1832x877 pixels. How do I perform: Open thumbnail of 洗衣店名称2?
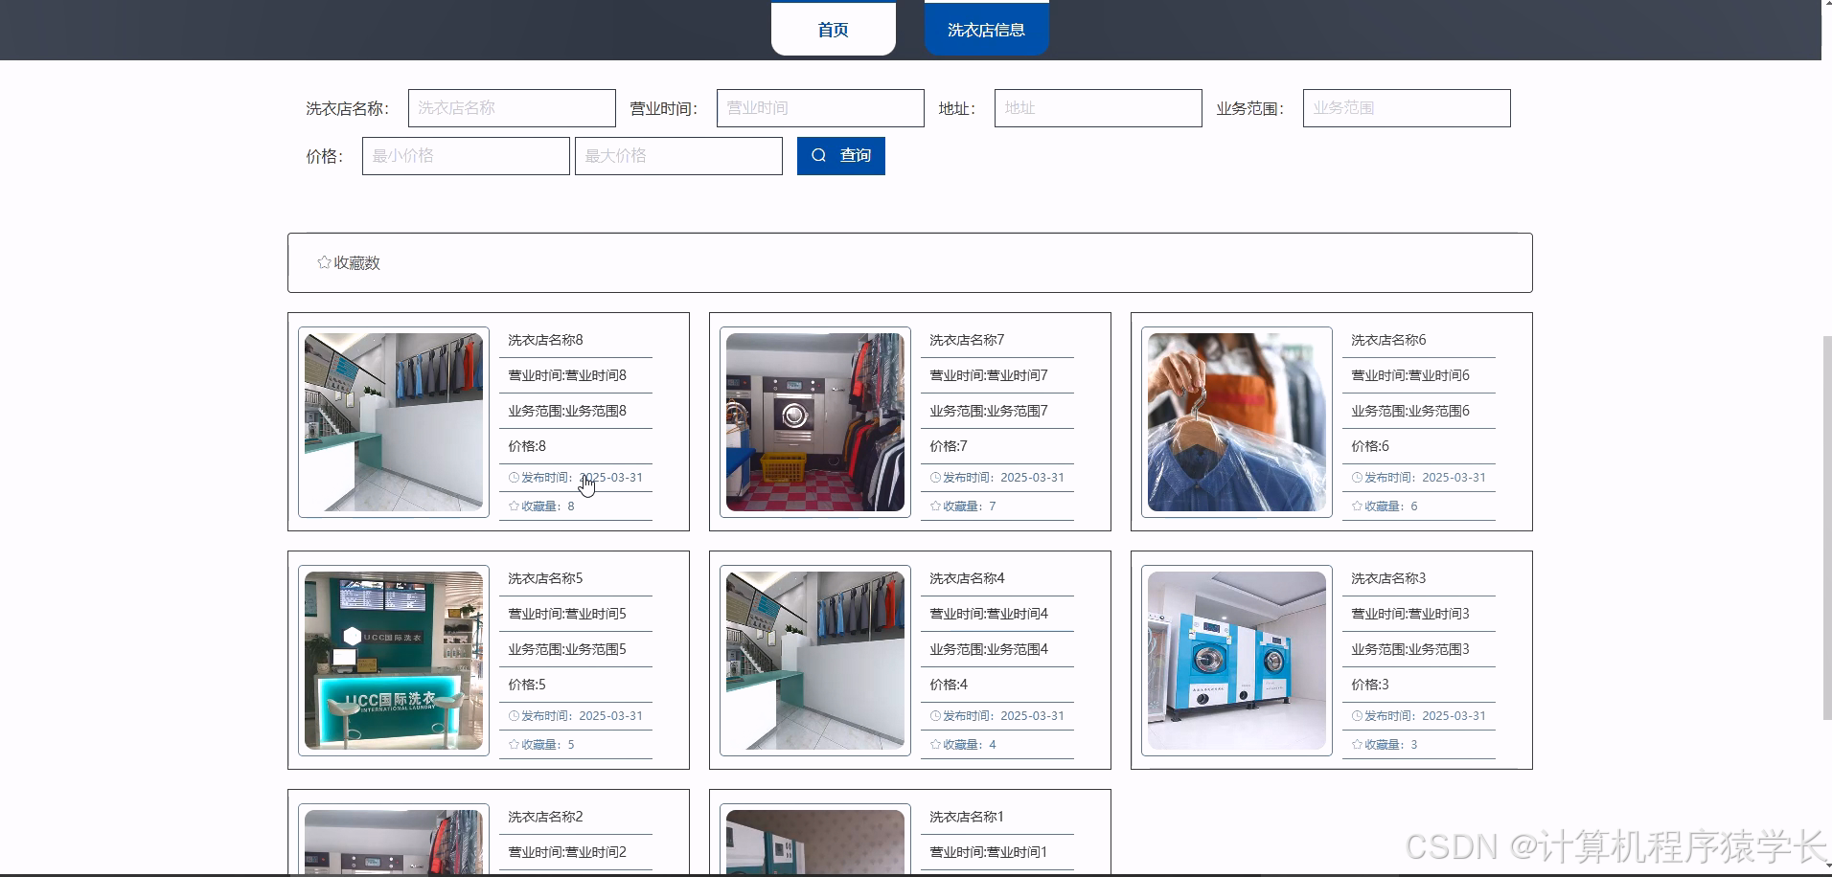coord(394,842)
